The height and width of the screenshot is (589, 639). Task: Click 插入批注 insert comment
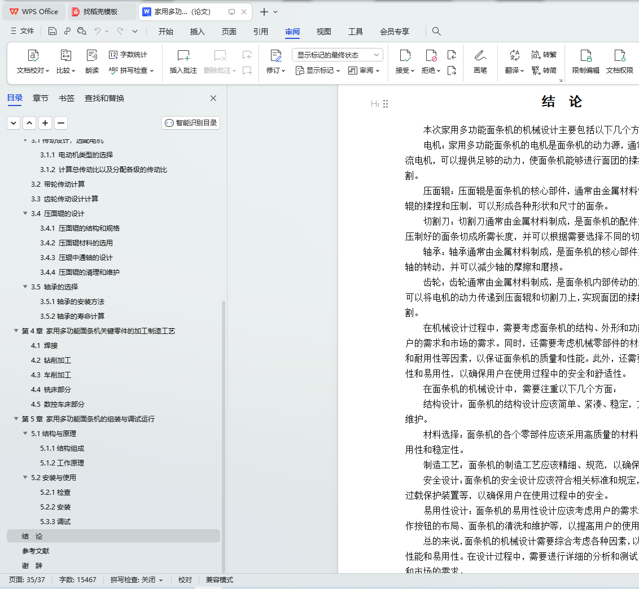[x=183, y=61]
